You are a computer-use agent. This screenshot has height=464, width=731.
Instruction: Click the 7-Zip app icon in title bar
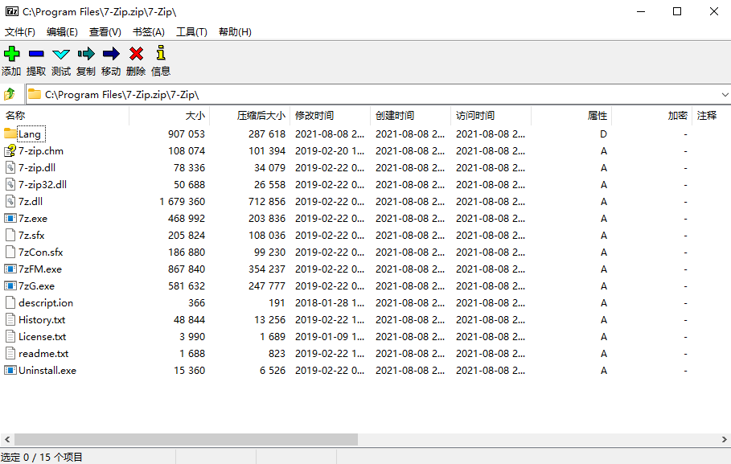[x=11, y=11]
